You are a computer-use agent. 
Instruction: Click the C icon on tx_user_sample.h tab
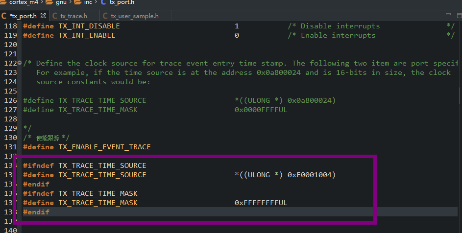coord(105,16)
